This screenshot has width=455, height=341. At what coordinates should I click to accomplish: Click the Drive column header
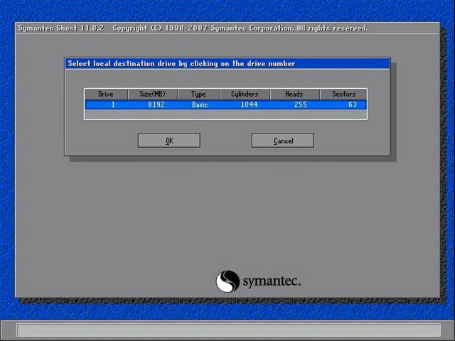tap(106, 94)
